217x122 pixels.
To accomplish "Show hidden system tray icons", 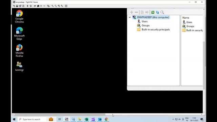I will point(173,119).
